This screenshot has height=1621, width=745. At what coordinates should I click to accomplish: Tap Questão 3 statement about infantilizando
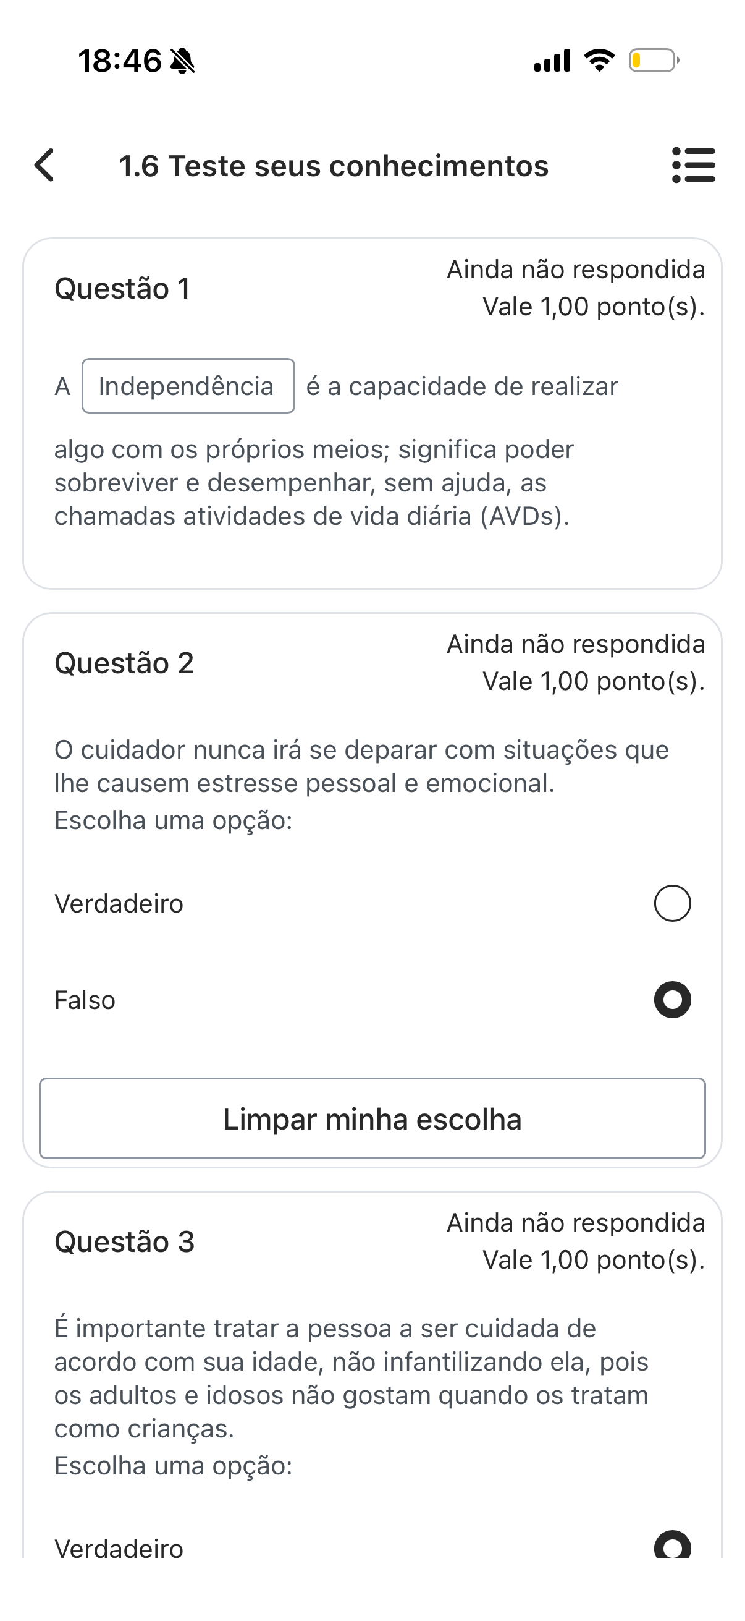click(351, 1378)
